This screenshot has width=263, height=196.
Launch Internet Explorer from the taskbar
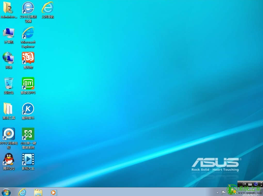point(22,192)
